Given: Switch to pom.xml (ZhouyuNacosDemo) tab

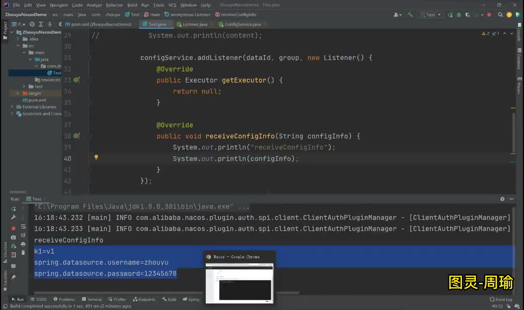Looking at the screenshot, I should [x=101, y=25].
